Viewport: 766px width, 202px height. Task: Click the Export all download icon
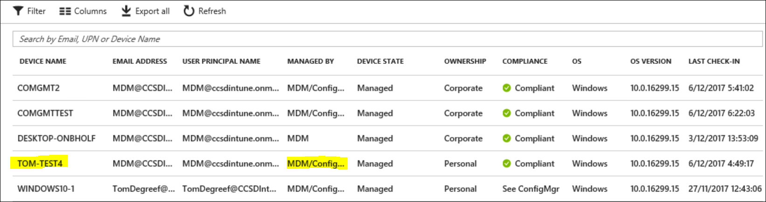126,11
